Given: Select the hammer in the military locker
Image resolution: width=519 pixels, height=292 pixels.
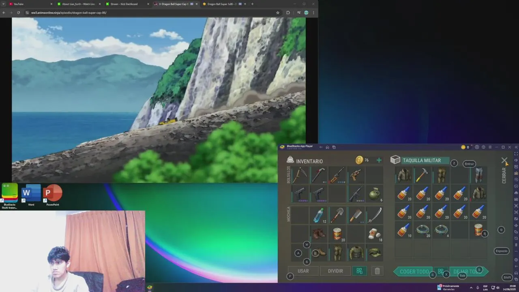Looking at the screenshot, I should coord(422,175).
